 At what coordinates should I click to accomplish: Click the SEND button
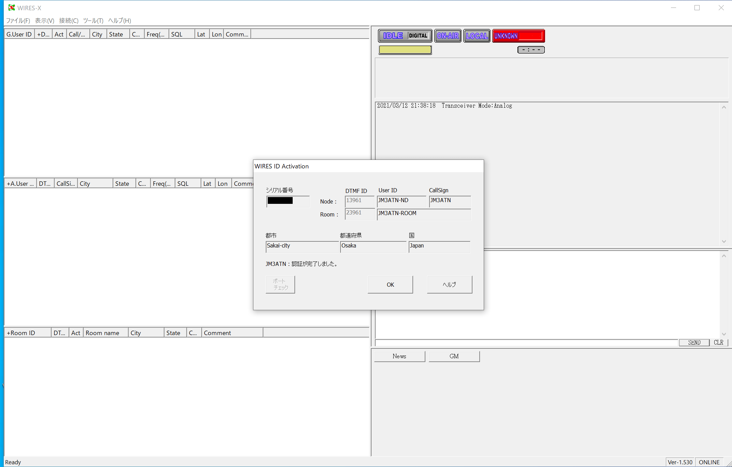pyautogui.click(x=694, y=343)
